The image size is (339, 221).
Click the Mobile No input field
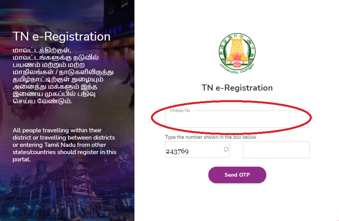[x=237, y=119]
